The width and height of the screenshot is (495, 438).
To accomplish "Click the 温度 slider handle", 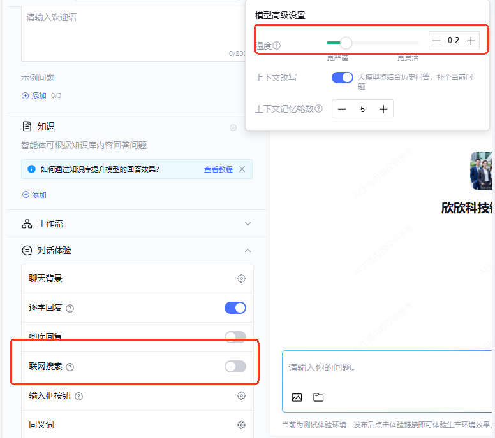I will pyautogui.click(x=346, y=43).
